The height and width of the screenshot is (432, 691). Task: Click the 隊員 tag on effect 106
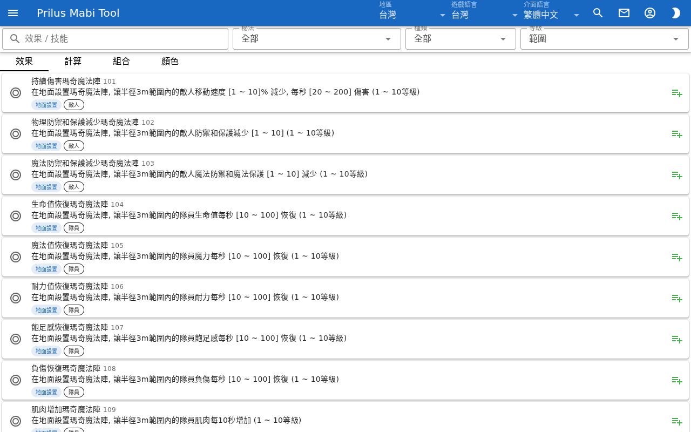[x=74, y=310]
